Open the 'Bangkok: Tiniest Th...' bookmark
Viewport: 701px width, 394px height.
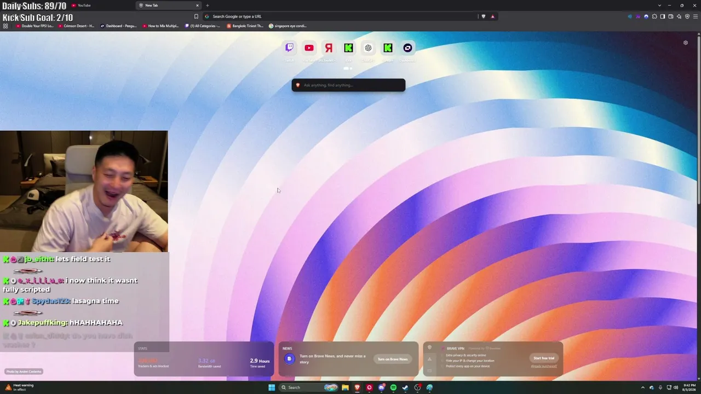(x=245, y=26)
